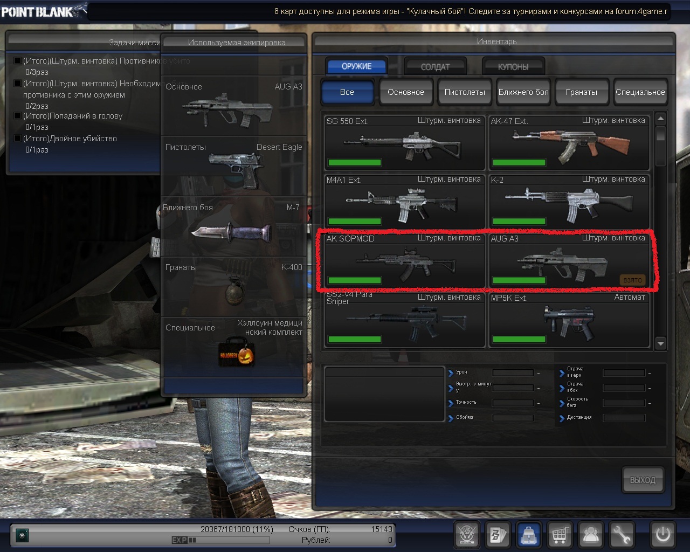Click the M4A1 Ext. green durability bar
Viewport: 690px width, 552px height.
point(355,221)
